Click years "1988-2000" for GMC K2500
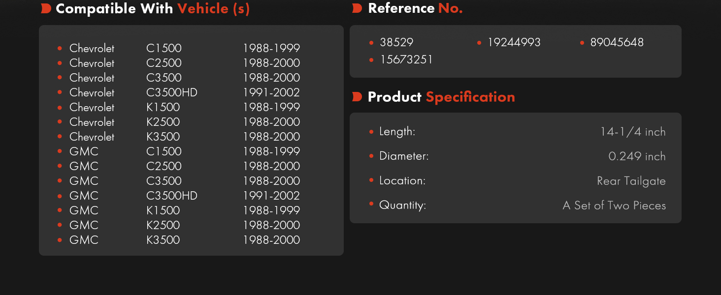The image size is (721, 295). [x=271, y=225]
